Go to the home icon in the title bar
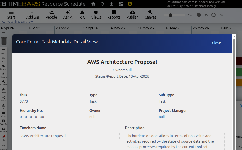This screenshot has height=150, width=242. (93, 4)
